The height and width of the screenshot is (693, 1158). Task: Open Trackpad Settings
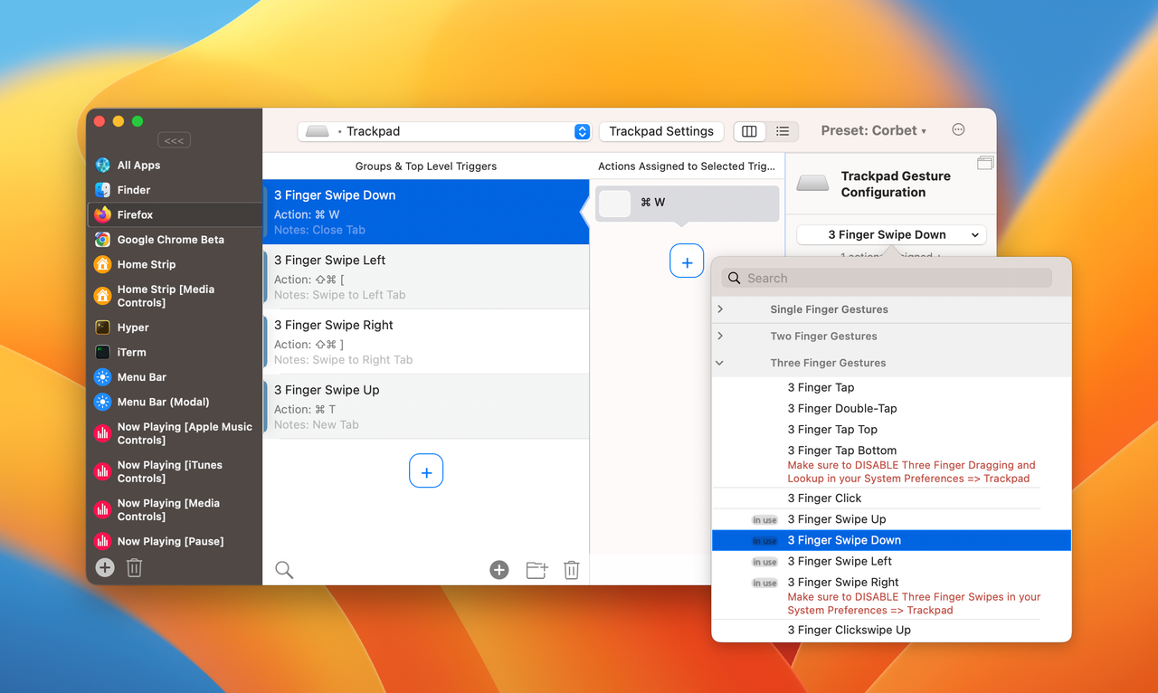pyautogui.click(x=661, y=131)
